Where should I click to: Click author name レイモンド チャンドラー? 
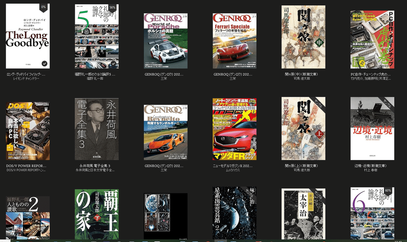click(x=26, y=79)
